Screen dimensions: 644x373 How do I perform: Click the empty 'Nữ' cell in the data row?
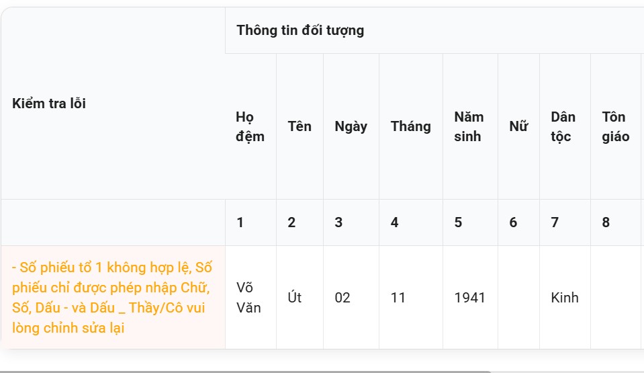point(518,297)
